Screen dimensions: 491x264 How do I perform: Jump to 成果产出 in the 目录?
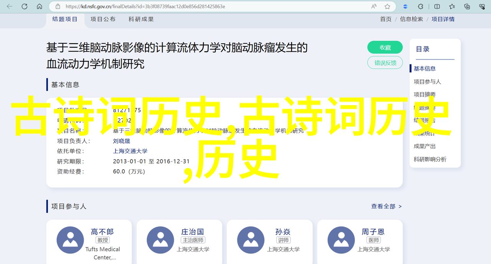click(425, 146)
